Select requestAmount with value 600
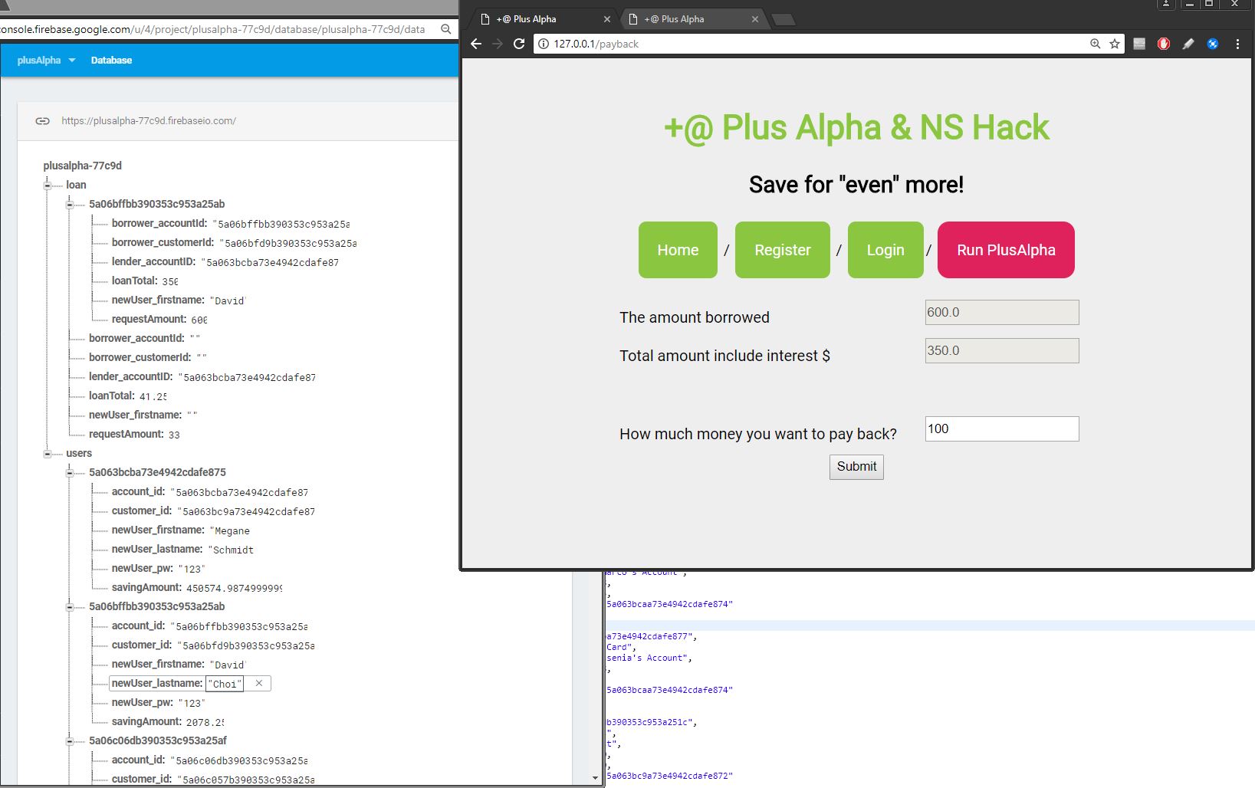Viewport: 1255px width, 788px height. (159, 320)
